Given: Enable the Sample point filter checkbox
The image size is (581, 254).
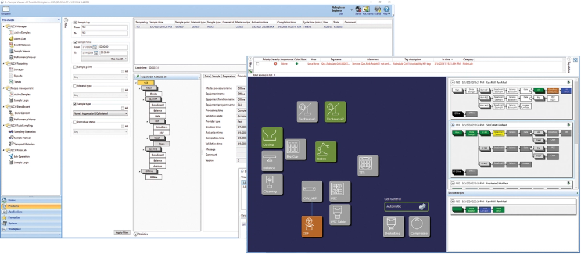Looking at the screenshot, I should point(75,67).
